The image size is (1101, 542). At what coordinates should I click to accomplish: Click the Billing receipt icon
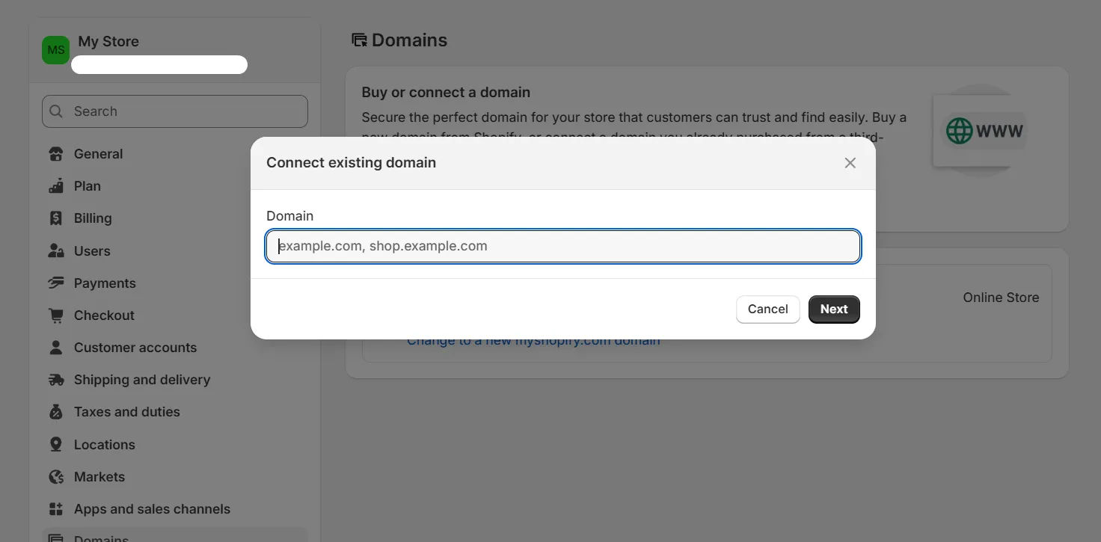(x=56, y=218)
